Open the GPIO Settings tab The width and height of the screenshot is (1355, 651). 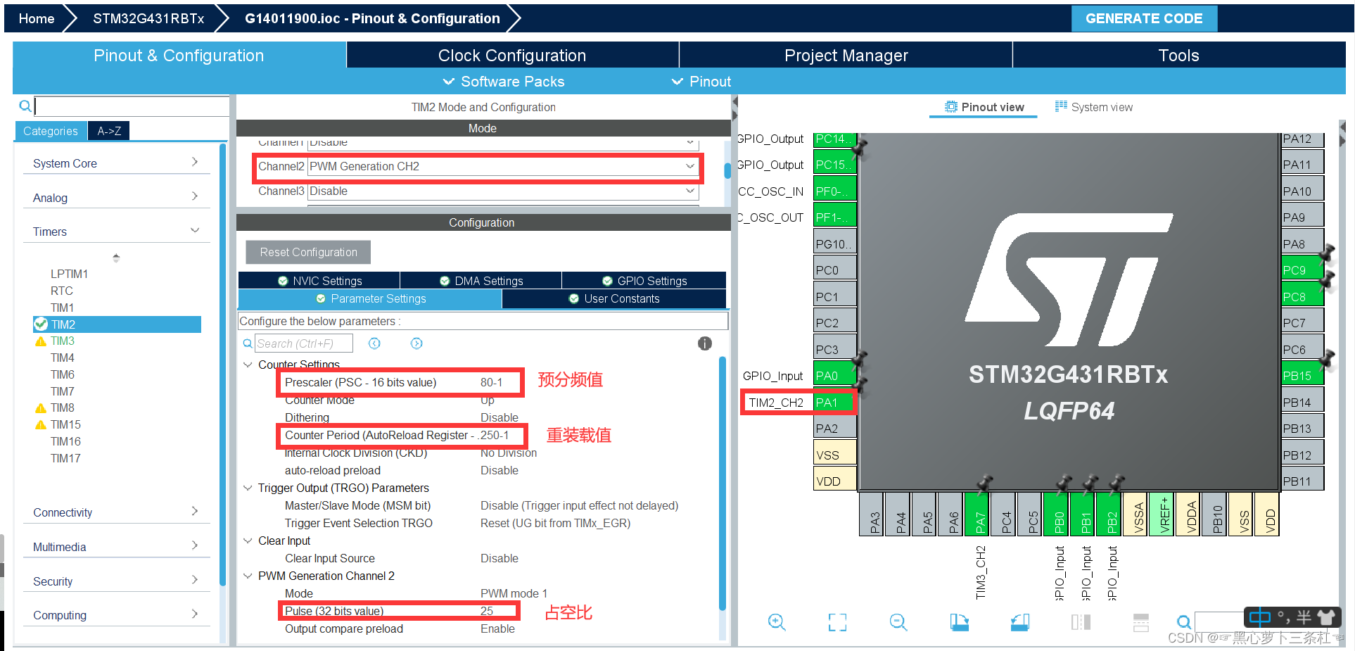click(644, 281)
